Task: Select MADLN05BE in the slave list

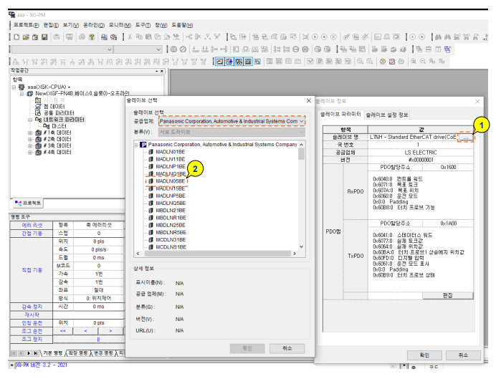Action: click(171, 181)
